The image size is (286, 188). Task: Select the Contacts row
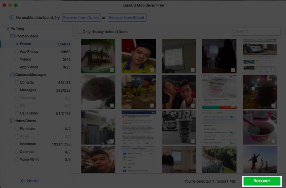(36, 82)
